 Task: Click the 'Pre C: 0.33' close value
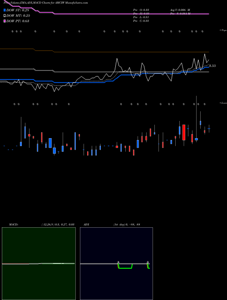tap(141, 21)
